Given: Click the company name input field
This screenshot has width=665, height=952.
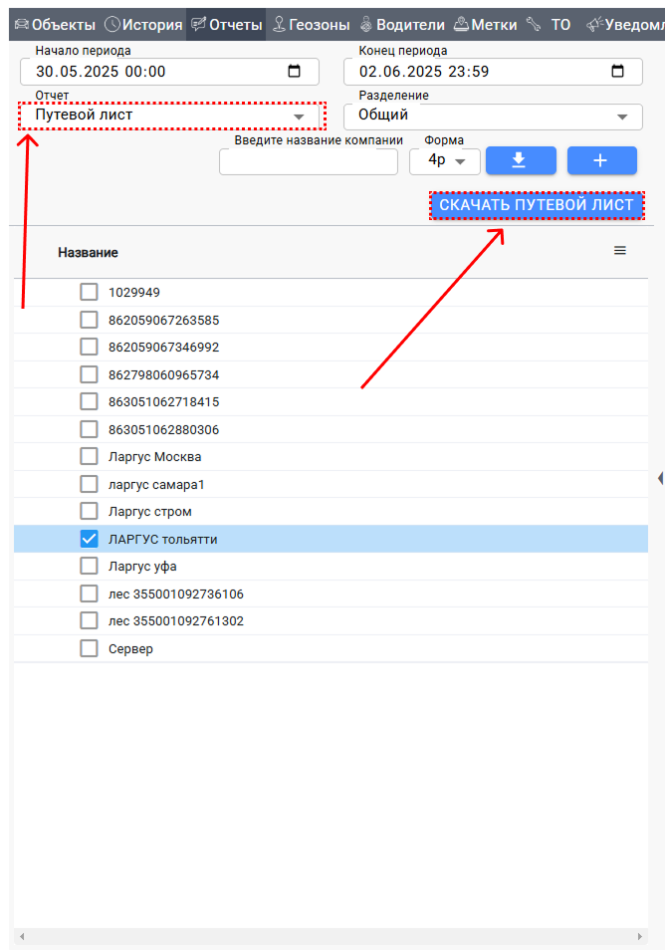Looking at the screenshot, I should pyautogui.click(x=309, y=161).
